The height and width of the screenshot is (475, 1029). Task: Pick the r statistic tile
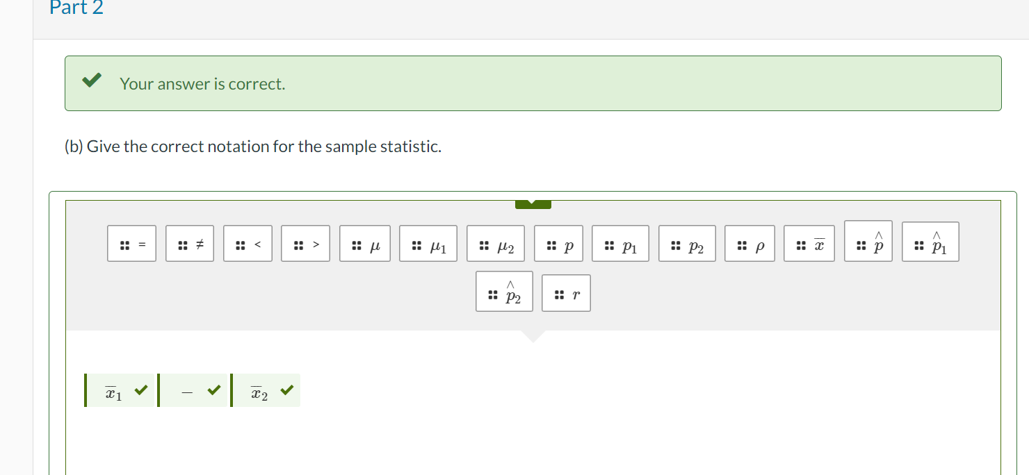pyautogui.click(x=566, y=292)
